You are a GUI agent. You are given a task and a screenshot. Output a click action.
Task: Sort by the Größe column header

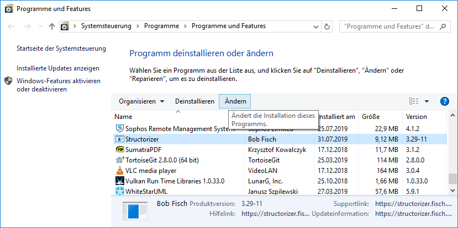click(x=371, y=117)
